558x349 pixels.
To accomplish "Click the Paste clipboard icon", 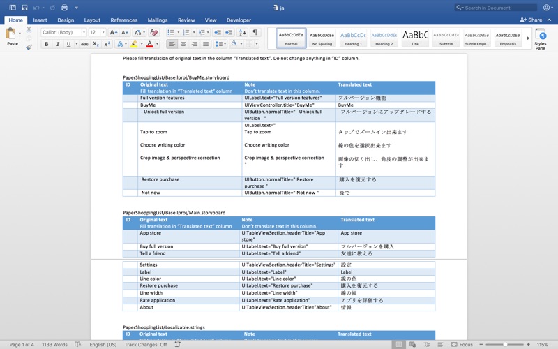I will coord(10,34).
